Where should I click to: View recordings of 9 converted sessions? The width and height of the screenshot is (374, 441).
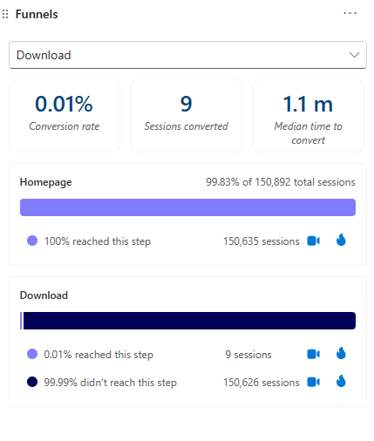(314, 354)
